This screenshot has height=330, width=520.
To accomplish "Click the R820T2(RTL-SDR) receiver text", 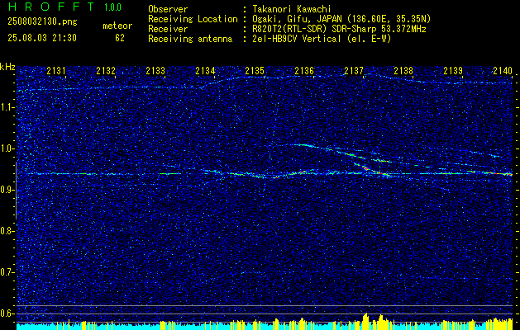I will coord(339,29).
